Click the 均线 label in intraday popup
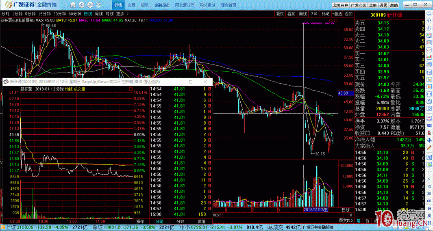433x231 pixels. [68, 89]
